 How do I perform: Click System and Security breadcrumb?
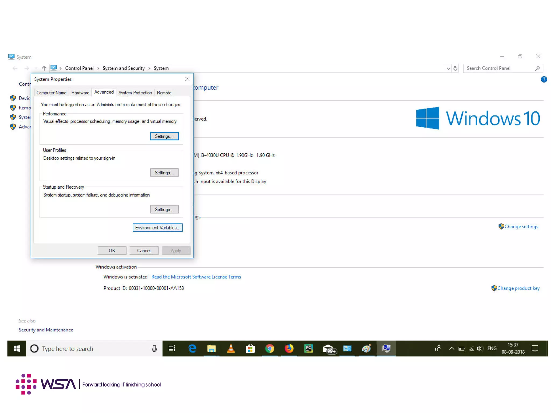[123, 68]
